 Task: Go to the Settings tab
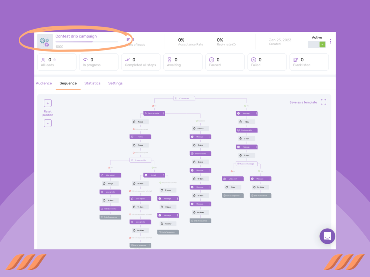coord(115,83)
